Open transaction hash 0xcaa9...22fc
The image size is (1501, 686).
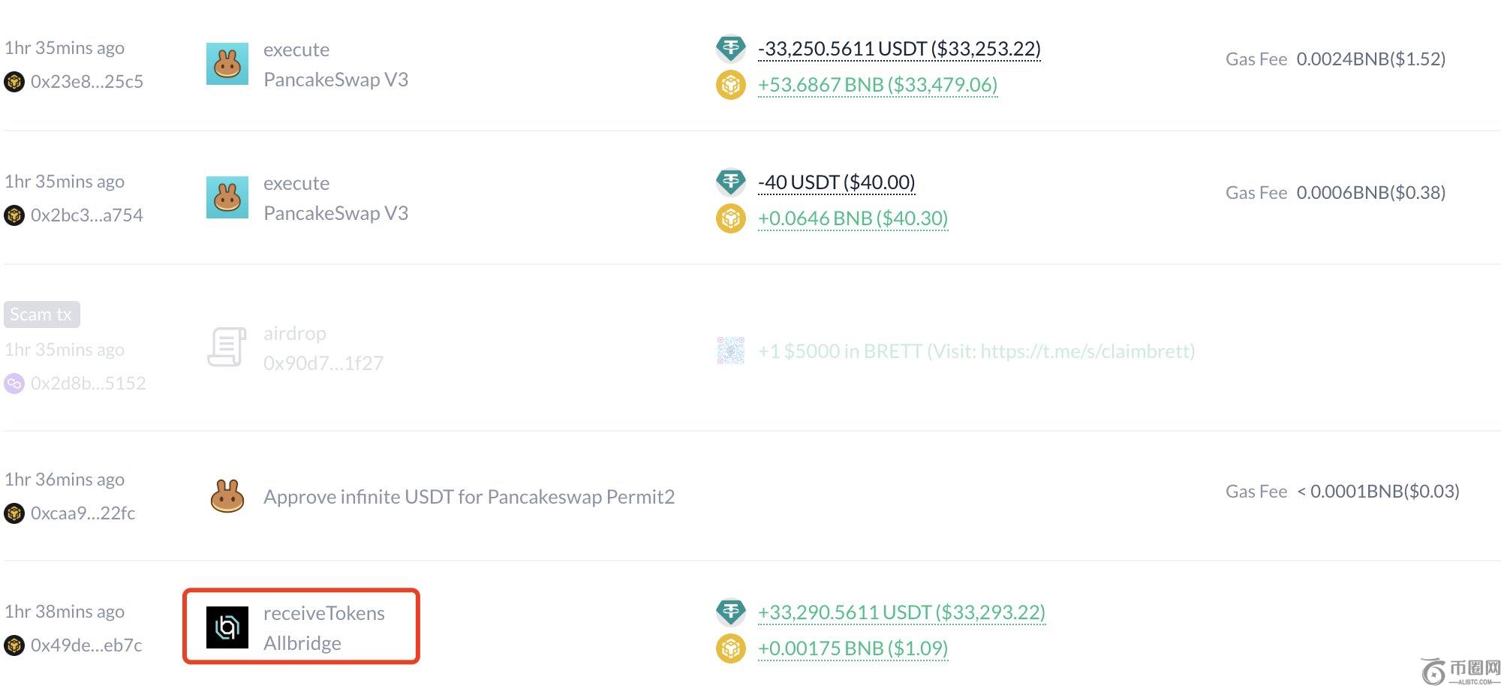(x=83, y=513)
